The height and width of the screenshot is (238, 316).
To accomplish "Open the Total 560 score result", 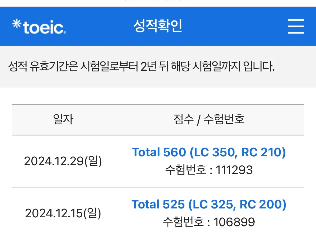I will click(x=209, y=152).
